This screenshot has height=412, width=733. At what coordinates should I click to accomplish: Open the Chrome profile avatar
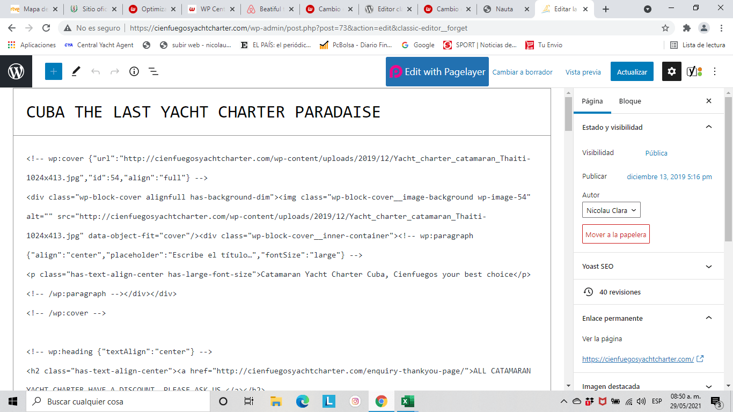(703, 28)
